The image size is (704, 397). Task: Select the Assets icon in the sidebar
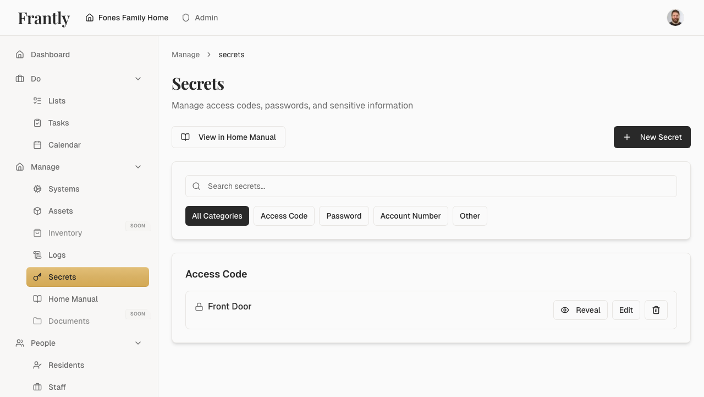[38, 211]
